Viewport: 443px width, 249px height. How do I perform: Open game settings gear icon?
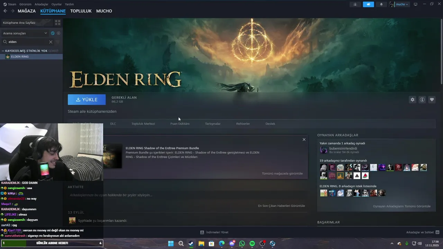tap(413, 100)
